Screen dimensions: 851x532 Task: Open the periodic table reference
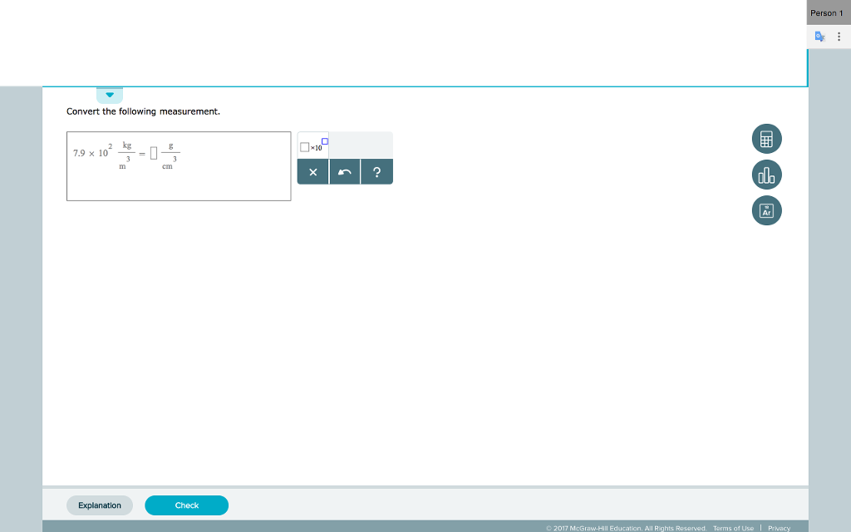[765, 210]
